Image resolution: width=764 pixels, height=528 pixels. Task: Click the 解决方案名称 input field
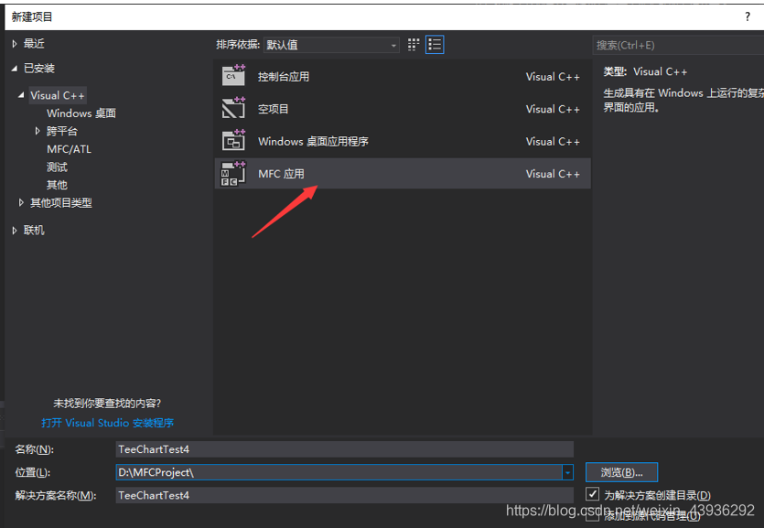[x=344, y=495]
